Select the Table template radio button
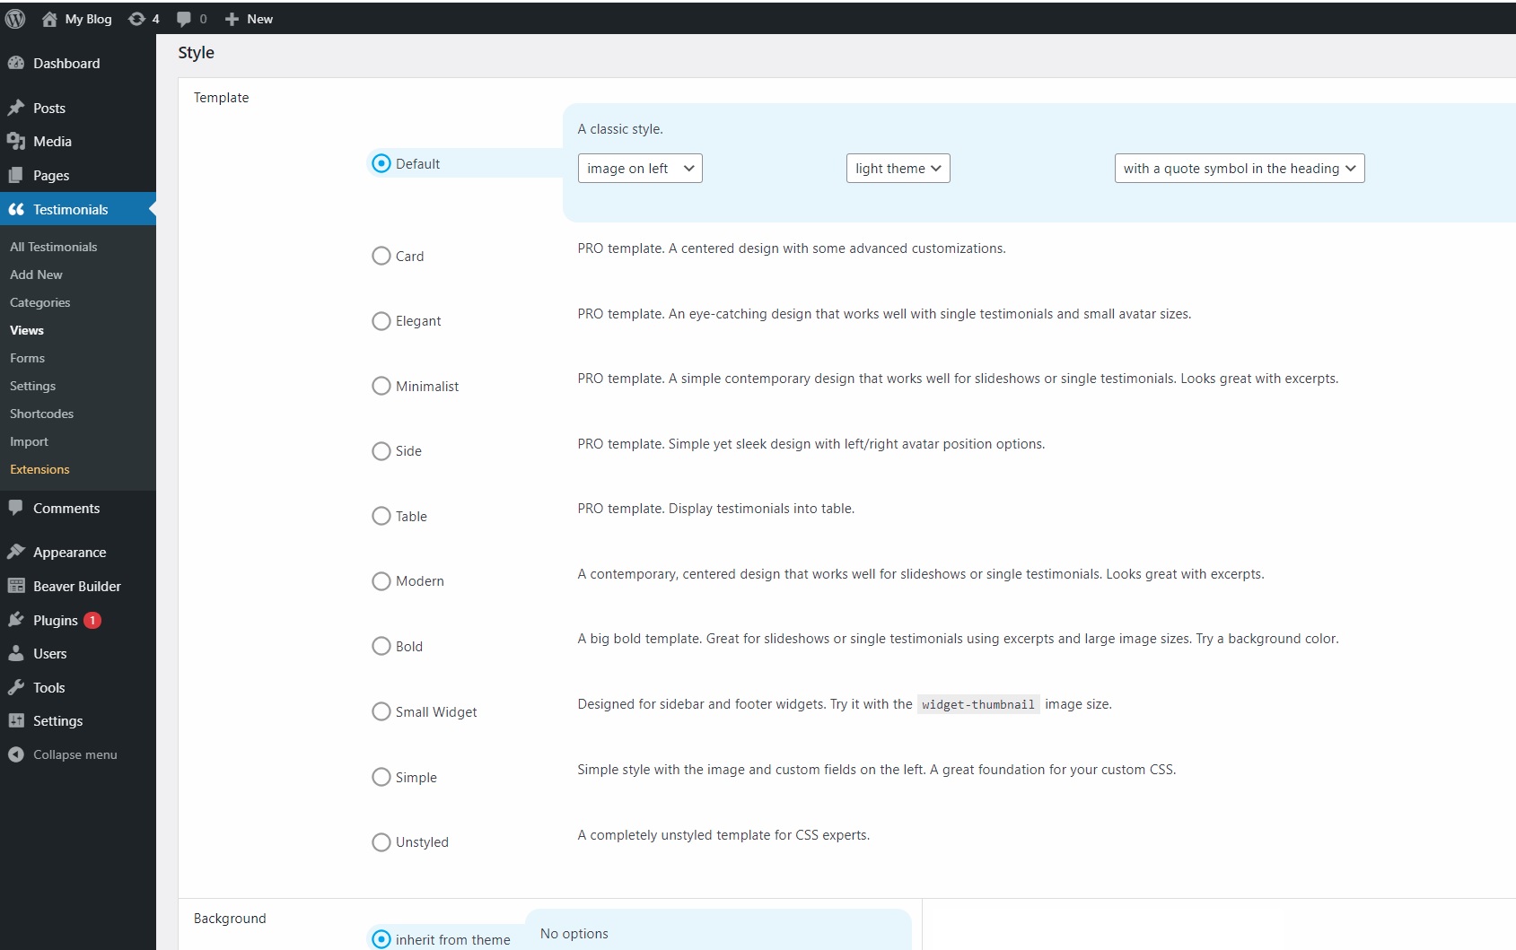 381,516
